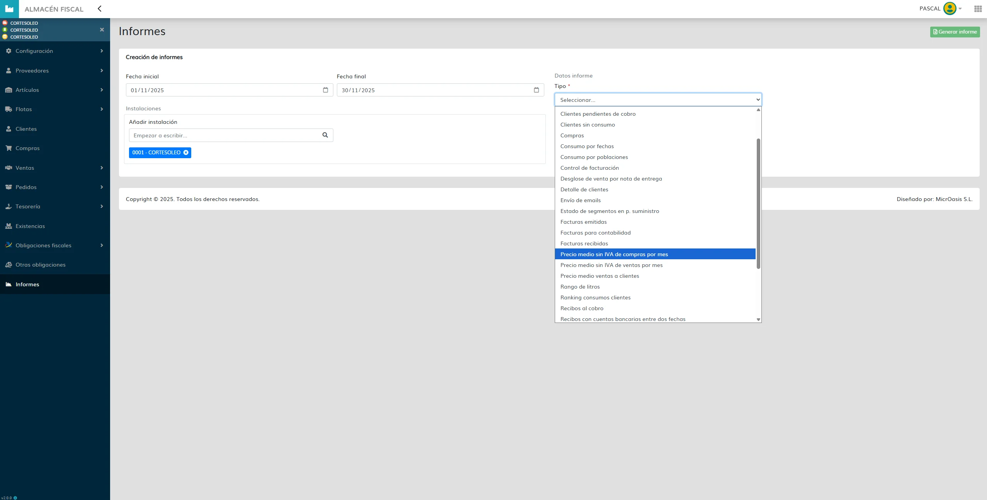Collapse the sidebar with the back arrow
Image resolution: width=987 pixels, height=500 pixels.
click(x=100, y=8)
